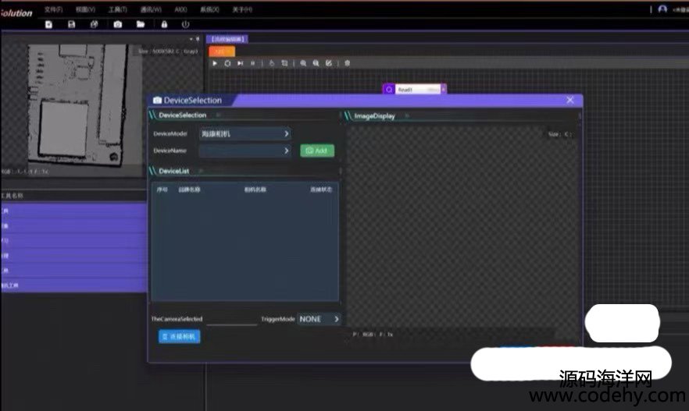Image resolution: width=689 pixels, height=411 pixels.
Task: Open the 文件(F) menu
Action: [x=53, y=9]
